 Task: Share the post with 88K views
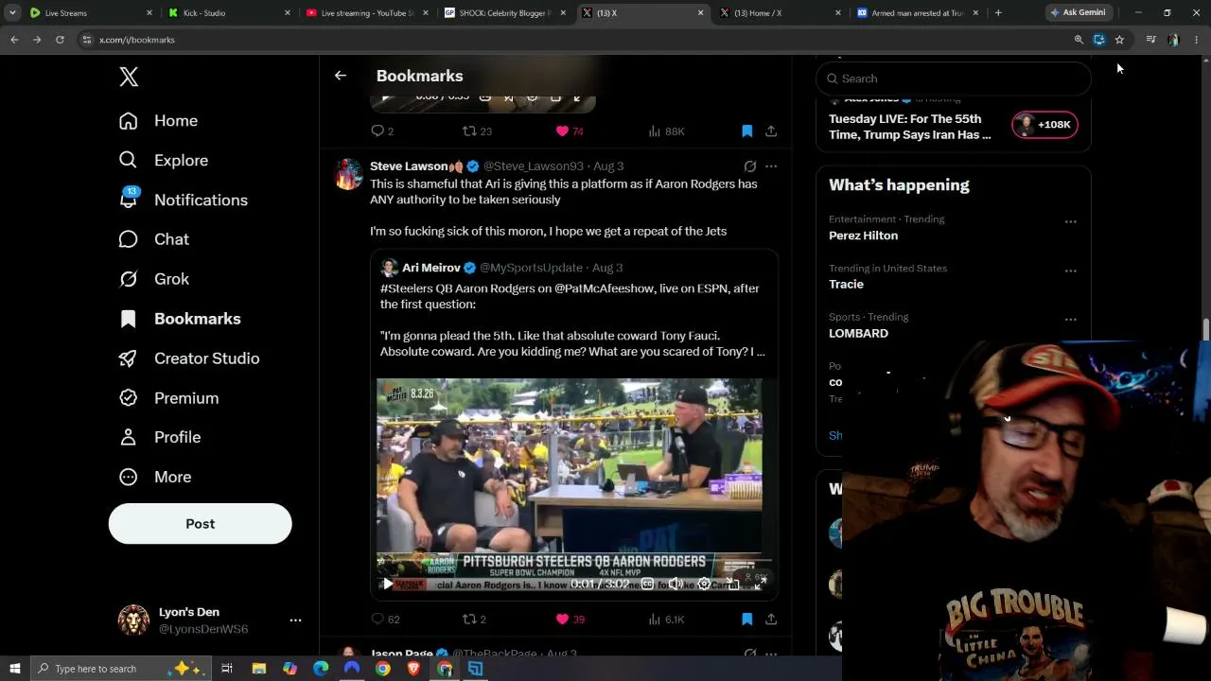[x=771, y=131]
